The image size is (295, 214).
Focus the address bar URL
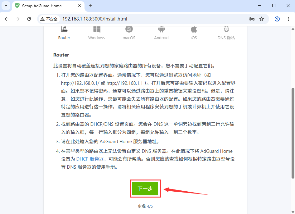pos(94,19)
